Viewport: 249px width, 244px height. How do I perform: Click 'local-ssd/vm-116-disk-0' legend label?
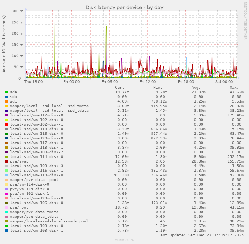(37, 133)
